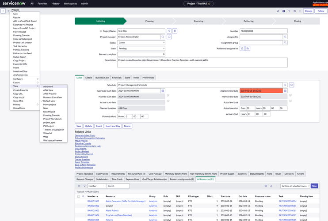Open the Number search field dropdown

tap(97, 186)
